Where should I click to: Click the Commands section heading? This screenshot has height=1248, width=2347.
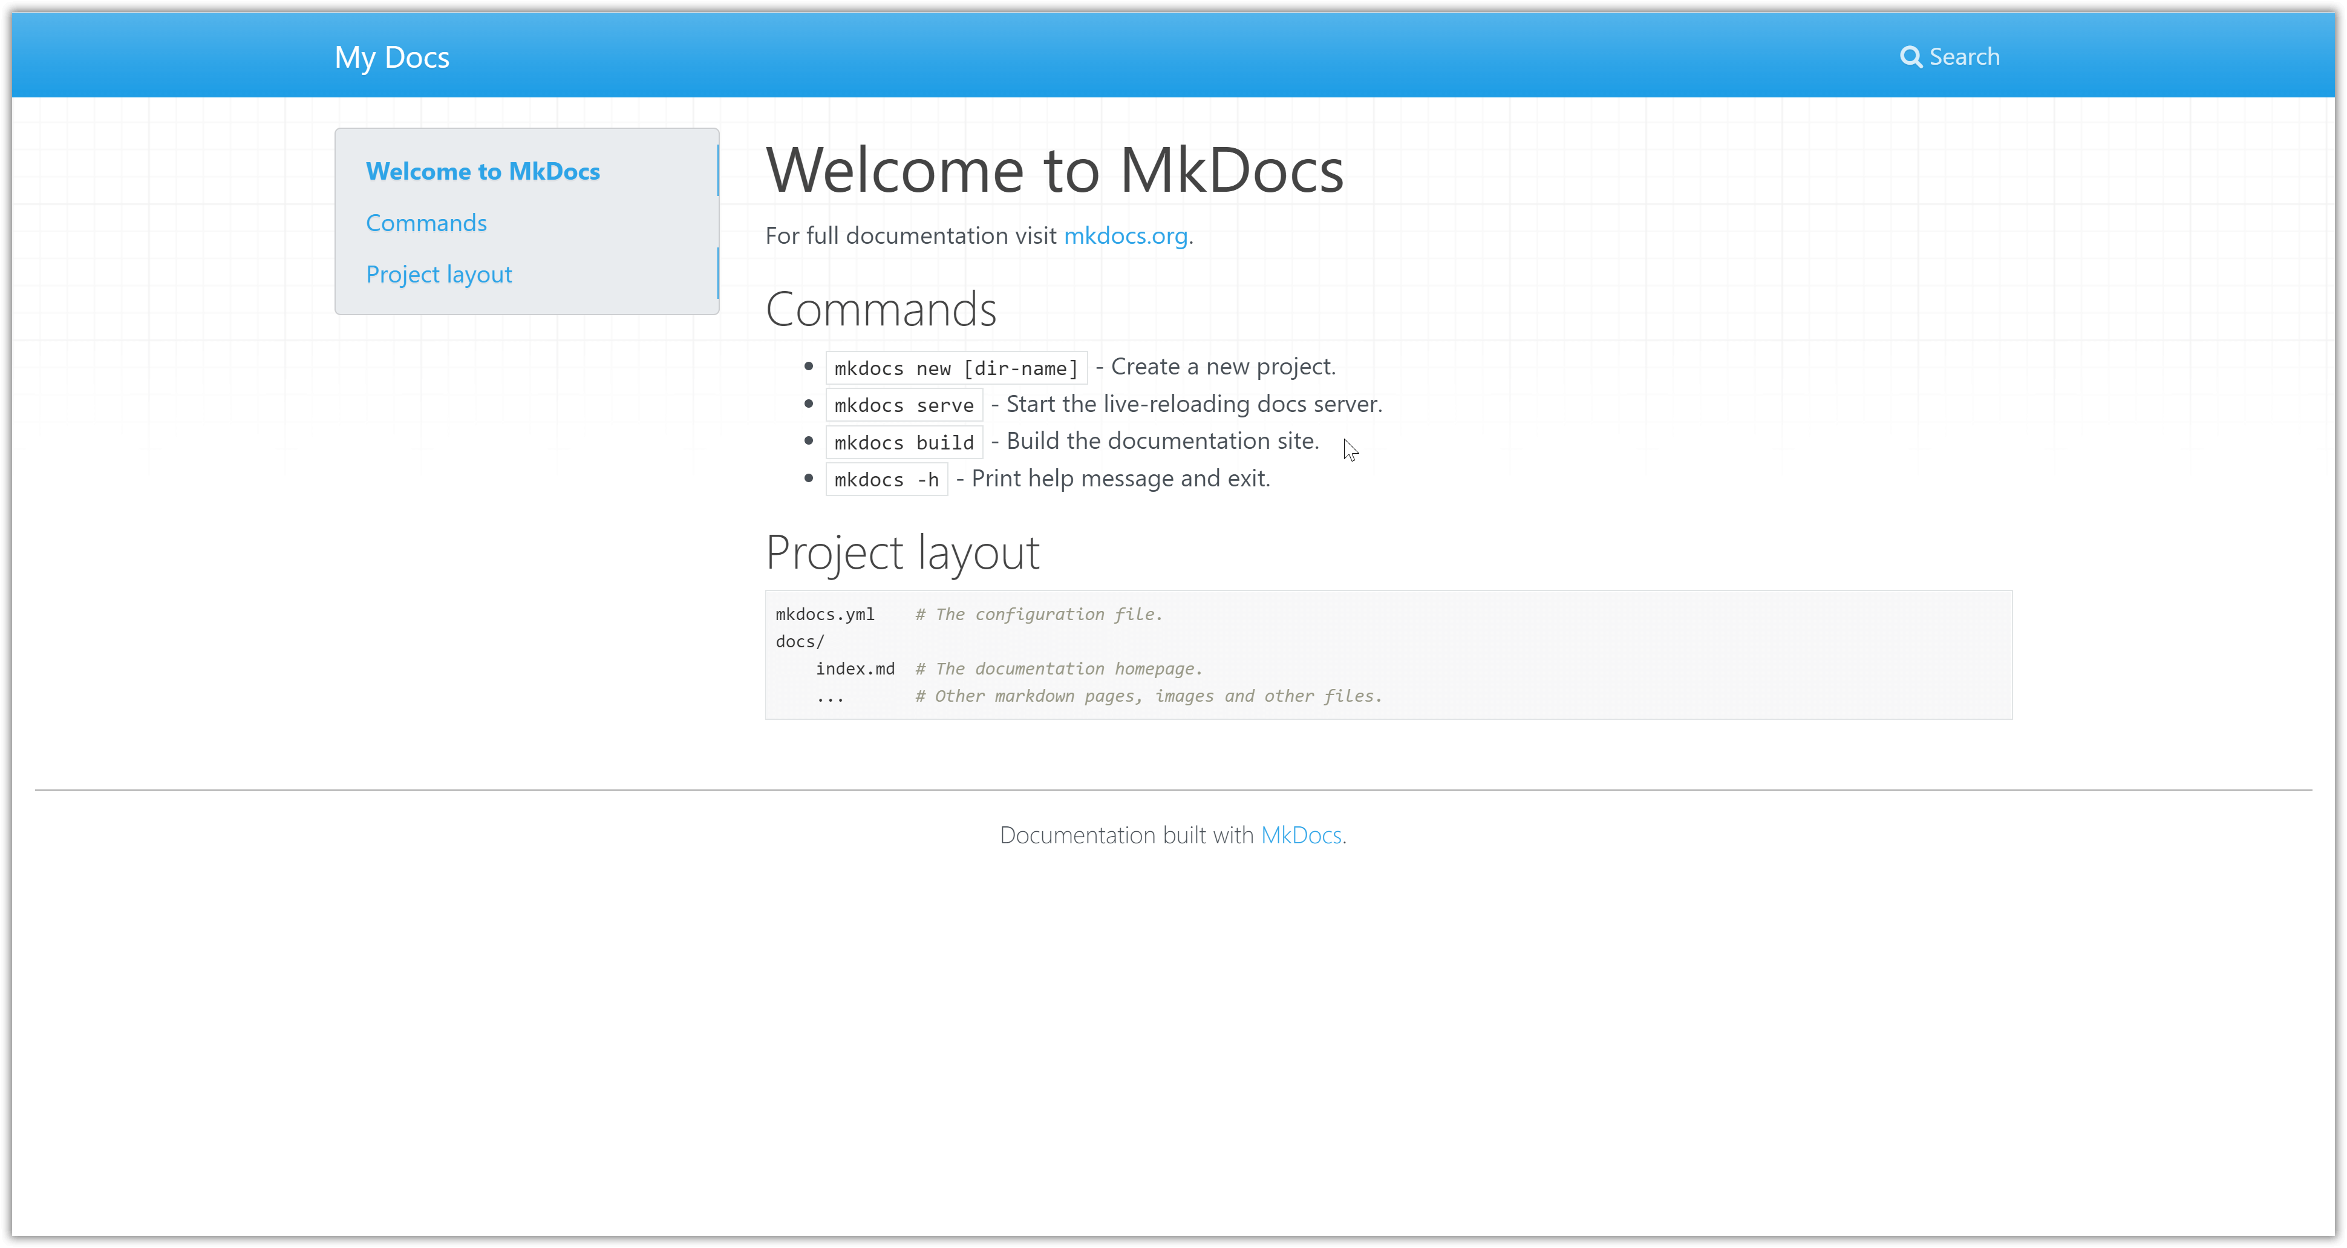click(x=881, y=310)
